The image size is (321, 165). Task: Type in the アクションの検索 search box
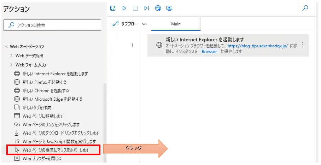click(53, 25)
